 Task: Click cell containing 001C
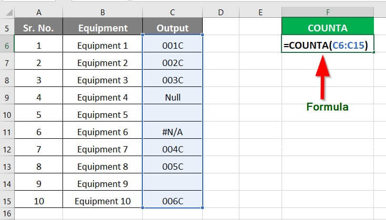pyautogui.click(x=173, y=46)
